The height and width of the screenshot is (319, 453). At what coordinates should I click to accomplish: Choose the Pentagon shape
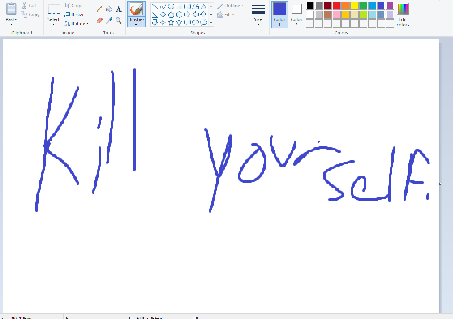click(x=171, y=15)
